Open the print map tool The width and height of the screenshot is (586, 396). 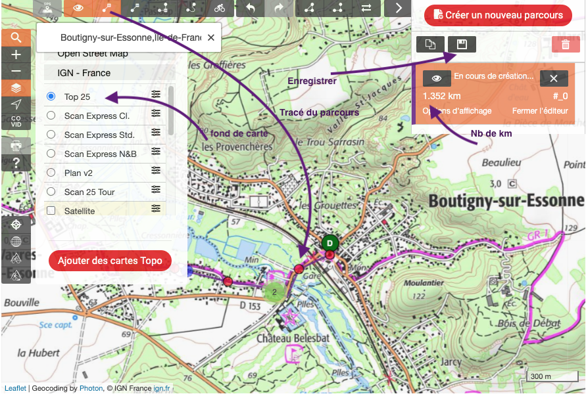(16, 145)
